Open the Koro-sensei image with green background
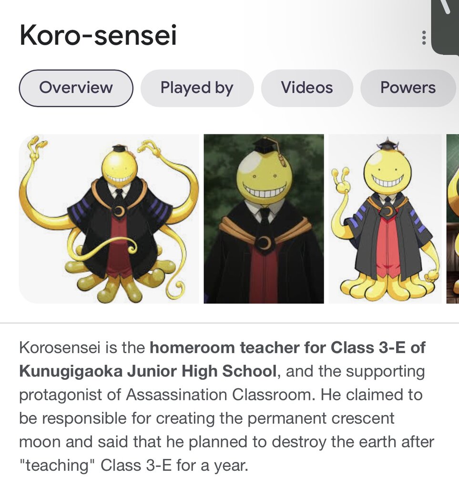 264,219
